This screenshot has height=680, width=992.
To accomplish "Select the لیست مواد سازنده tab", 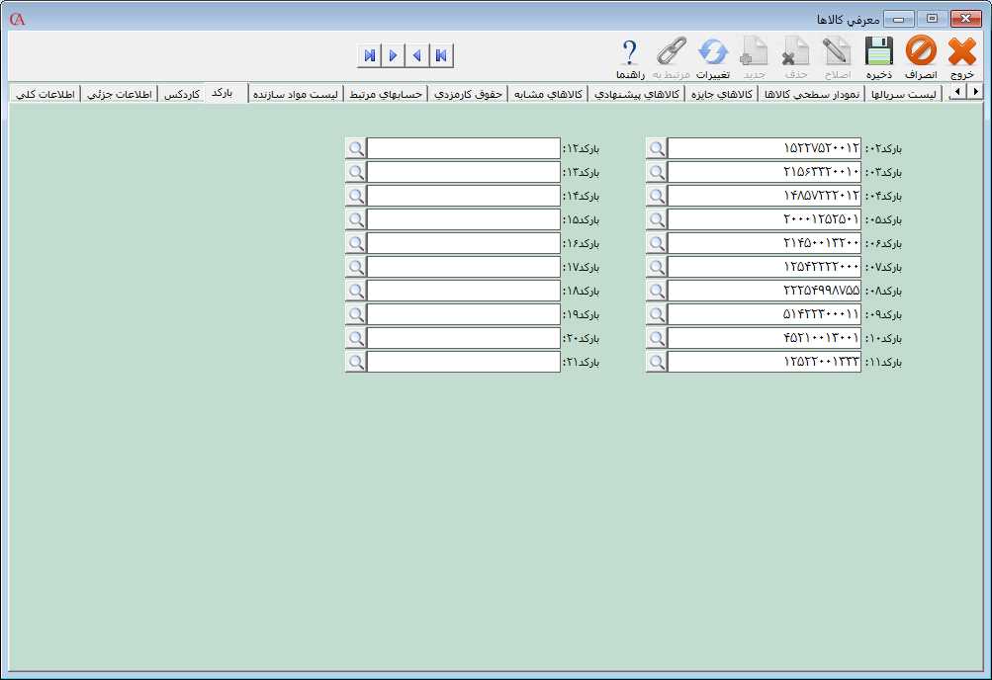I will pyautogui.click(x=295, y=93).
